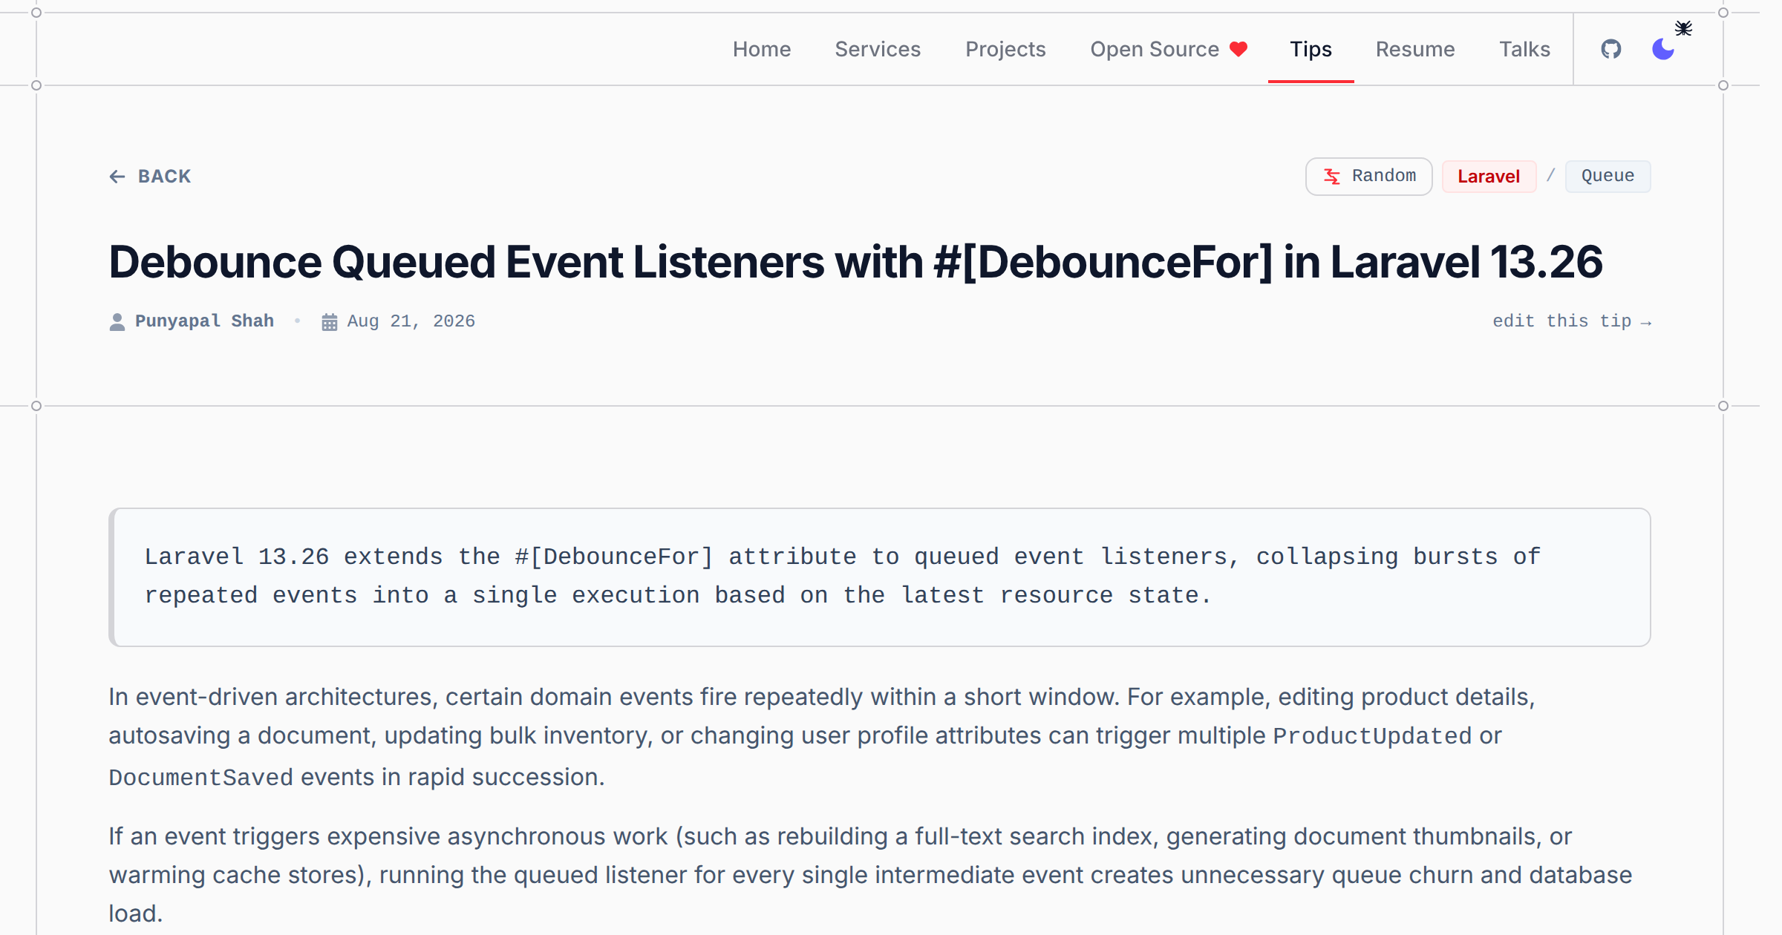Navigate to Projects
Image resolution: width=1782 pixels, height=935 pixels.
pyautogui.click(x=1005, y=49)
